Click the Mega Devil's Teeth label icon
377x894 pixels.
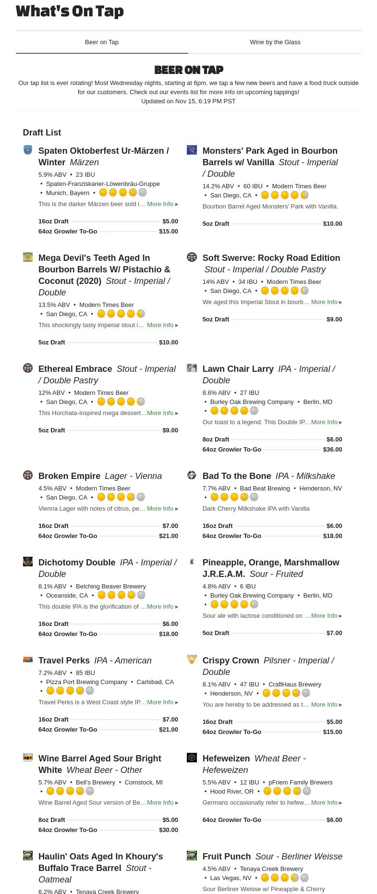coord(28,257)
